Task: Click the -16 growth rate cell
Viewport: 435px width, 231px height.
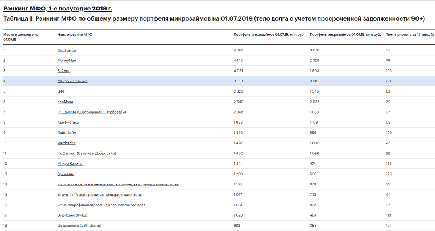Action: 389,81
